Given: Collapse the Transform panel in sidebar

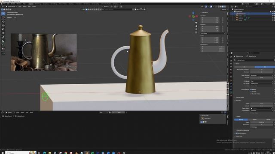Looking at the screenshot, I should point(205,12).
